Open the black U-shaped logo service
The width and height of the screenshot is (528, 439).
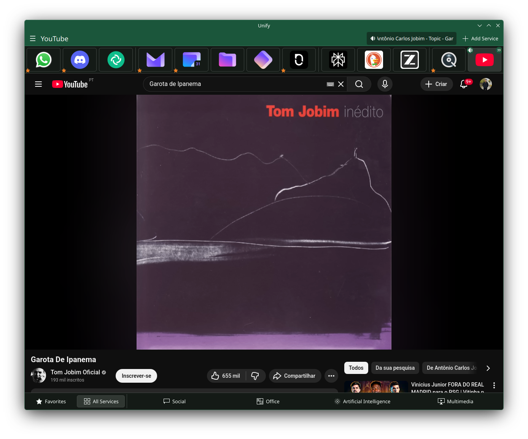[299, 60]
